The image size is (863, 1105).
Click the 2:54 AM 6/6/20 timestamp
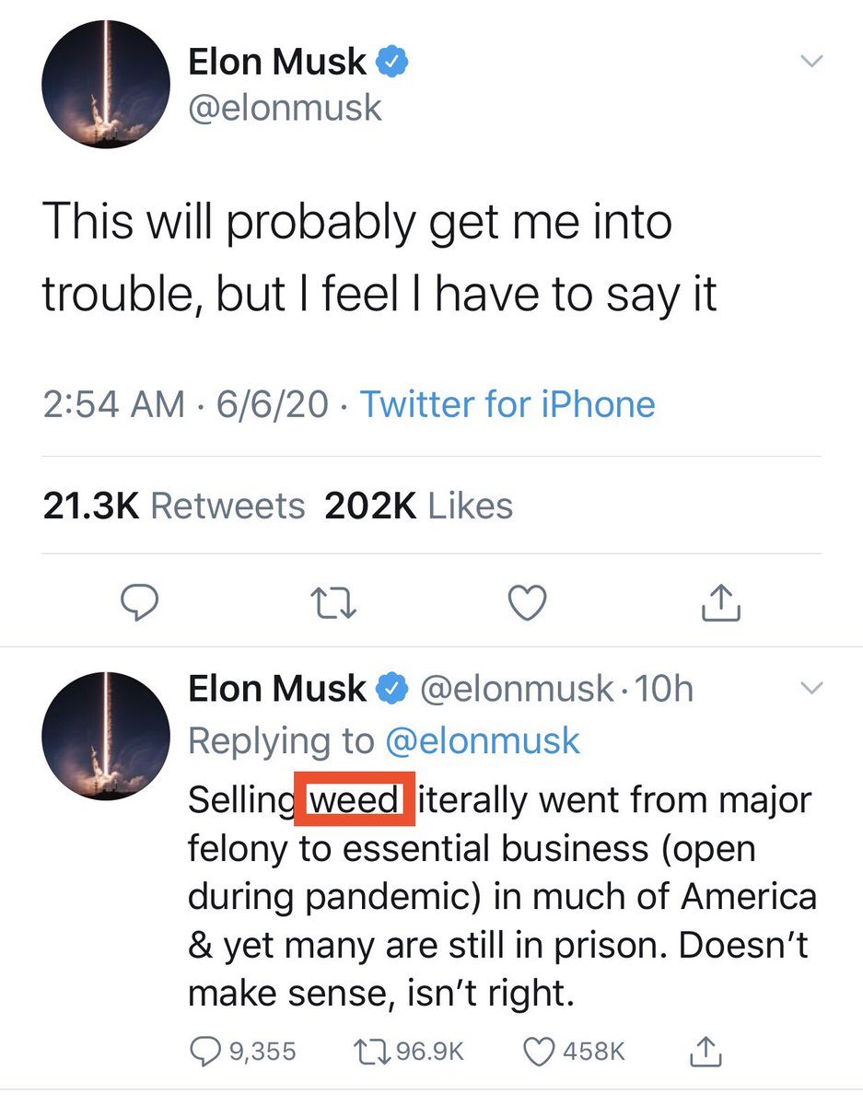[185, 404]
